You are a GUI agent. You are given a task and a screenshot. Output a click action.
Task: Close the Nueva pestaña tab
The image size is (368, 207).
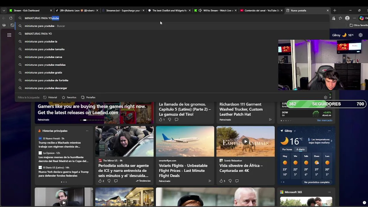[x=327, y=10]
